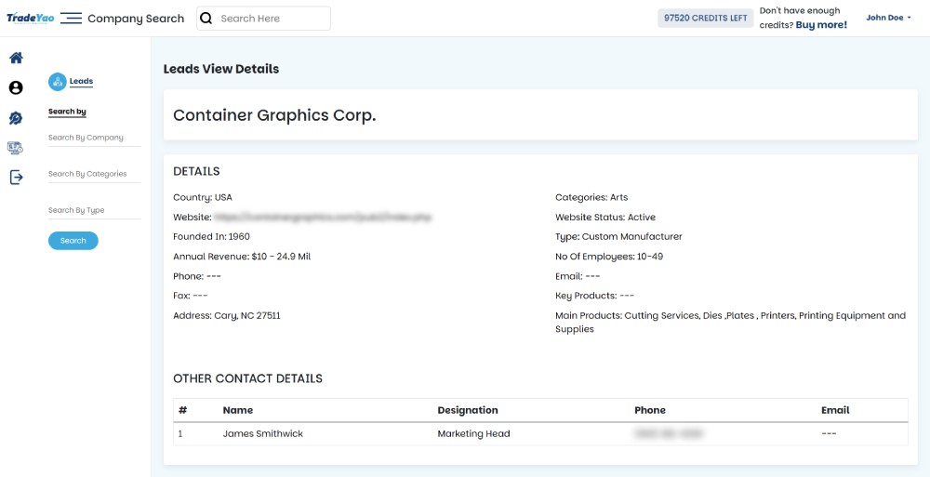This screenshot has height=477, width=930.
Task: Open the Leads menu link
Action: pos(82,82)
